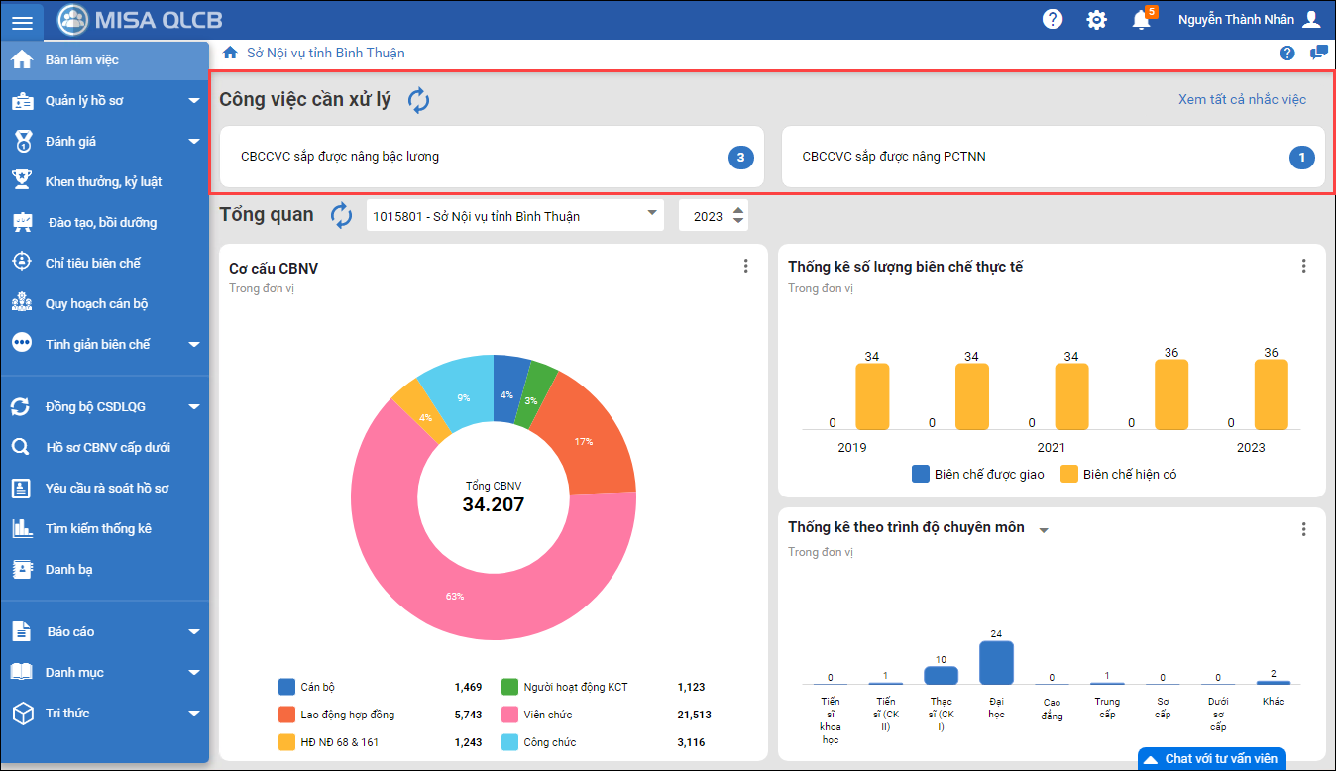Image resolution: width=1336 pixels, height=771 pixels.
Task: Open the chat bubbles icon below header
Action: 1318,54
